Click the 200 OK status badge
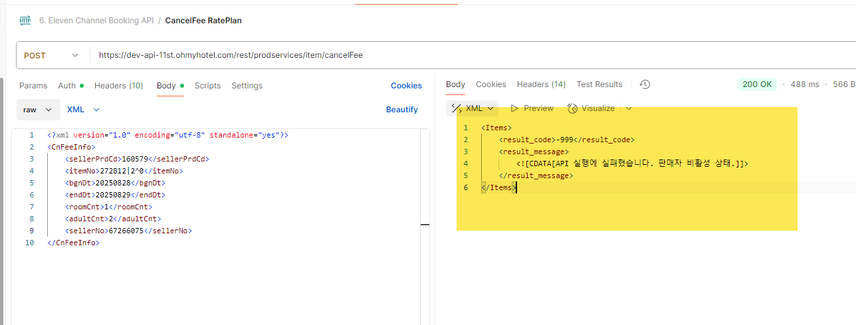 (x=757, y=84)
